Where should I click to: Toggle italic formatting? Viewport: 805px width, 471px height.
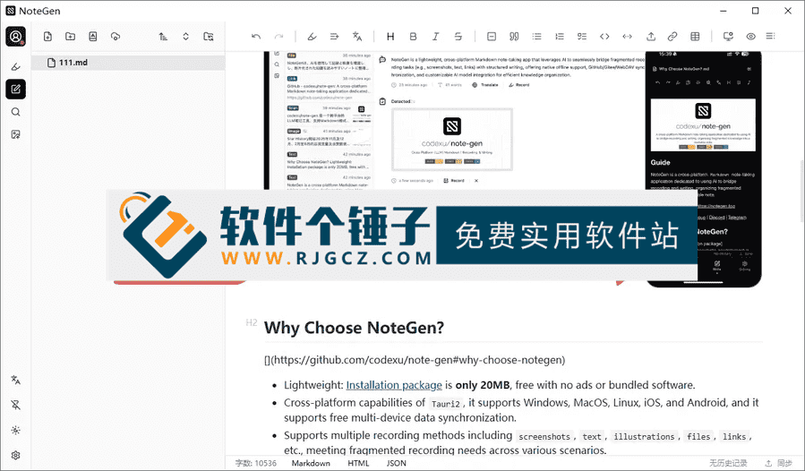pos(436,37)
